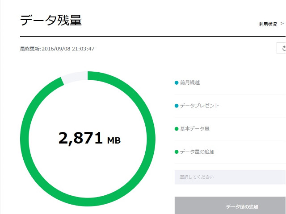Click the refresh icon beside last updated time
This screenshot has height=214, width=286.
tap(282, 48)
